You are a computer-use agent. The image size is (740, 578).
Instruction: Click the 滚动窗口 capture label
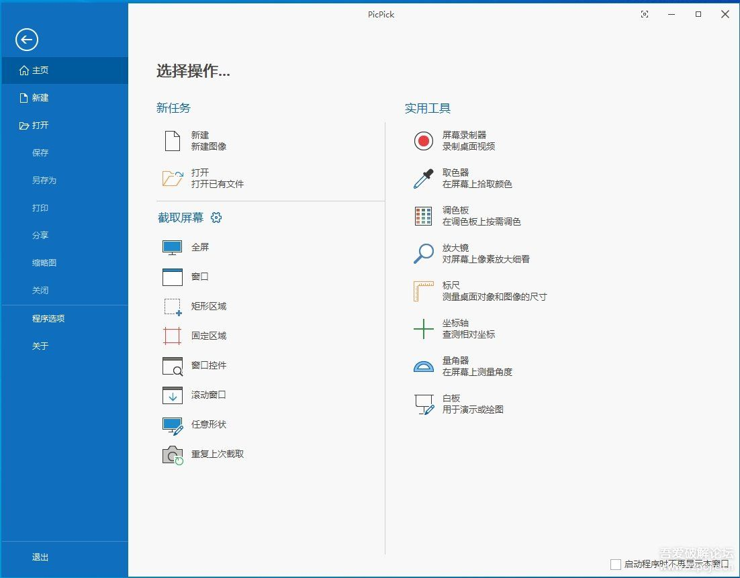tap(209, 395)
